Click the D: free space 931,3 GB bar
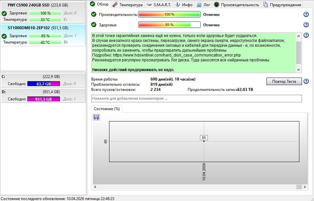Viewport: 314px width, 201px height. point(43,99)
